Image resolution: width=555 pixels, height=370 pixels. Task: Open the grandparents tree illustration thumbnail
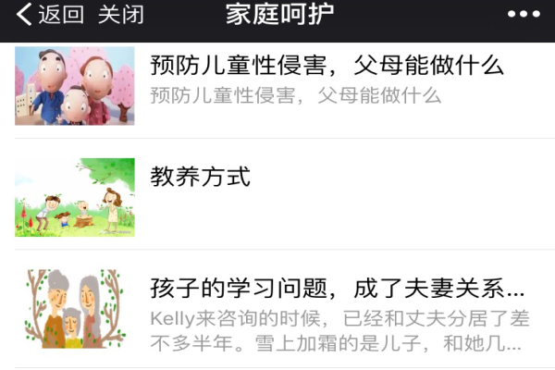[x=75, y=309]
